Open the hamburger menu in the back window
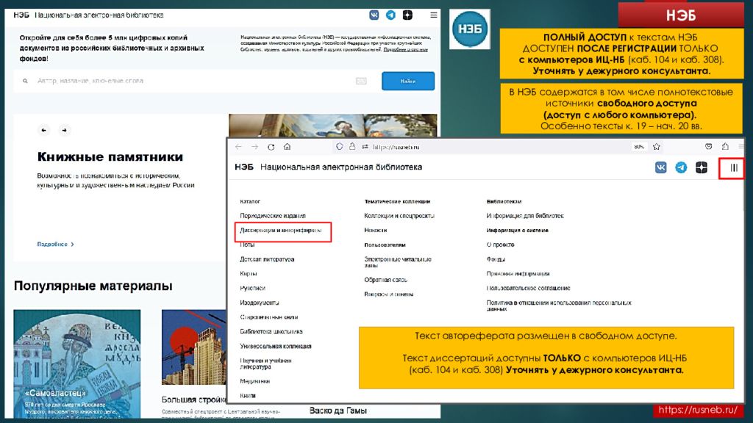753x423 pixels. point(434,15)
